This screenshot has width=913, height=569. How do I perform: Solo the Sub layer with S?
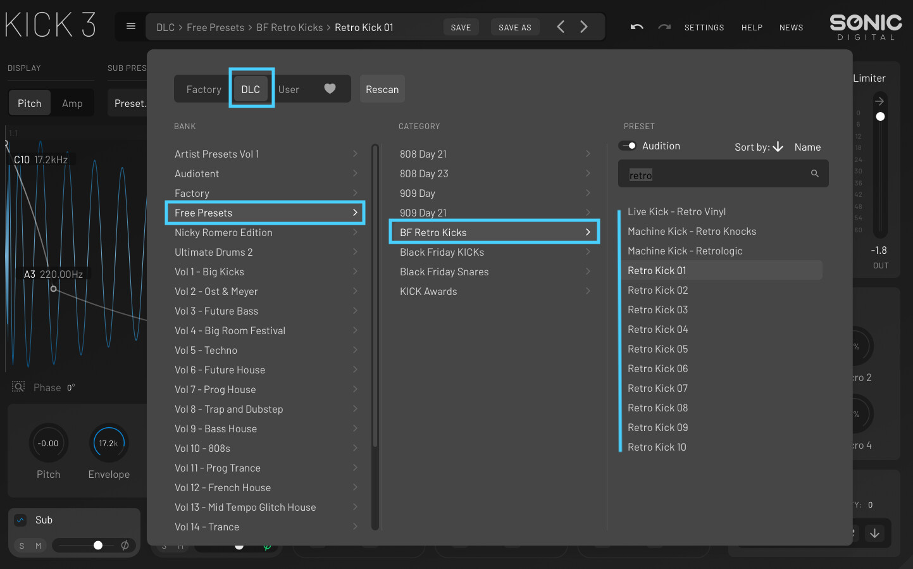(x=22, y=546)
